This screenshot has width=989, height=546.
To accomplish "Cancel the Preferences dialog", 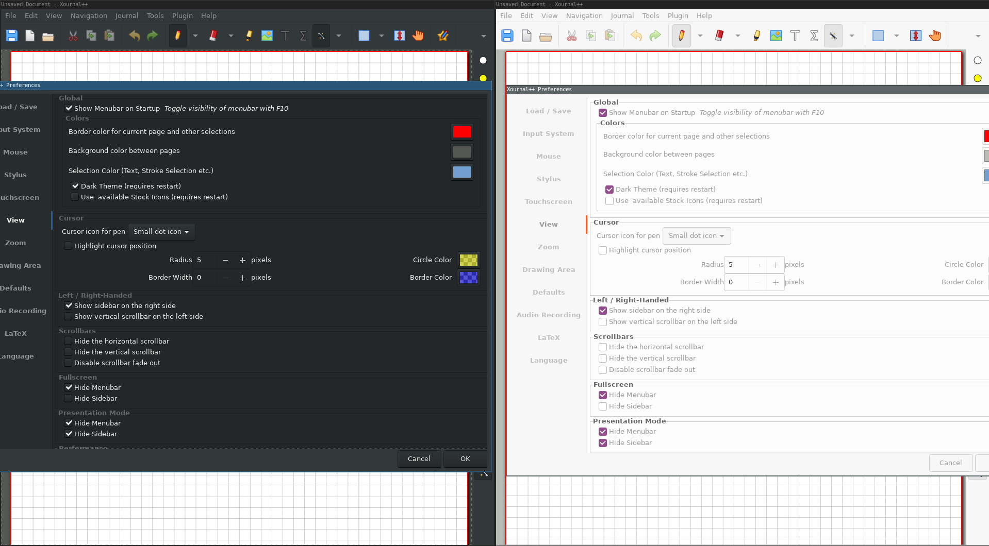I will pyautogui.click(x=418, y=458).
